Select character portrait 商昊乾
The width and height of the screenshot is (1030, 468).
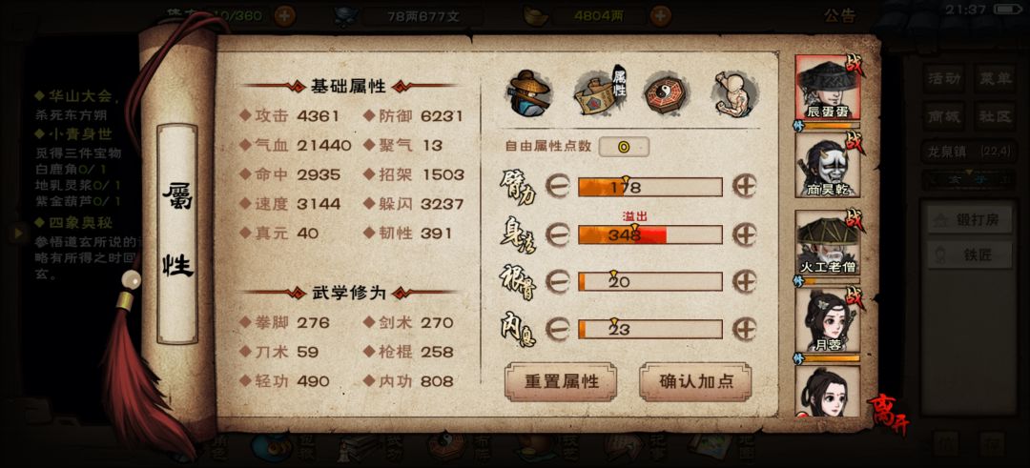pyautogui.click(x=828, y=165)
